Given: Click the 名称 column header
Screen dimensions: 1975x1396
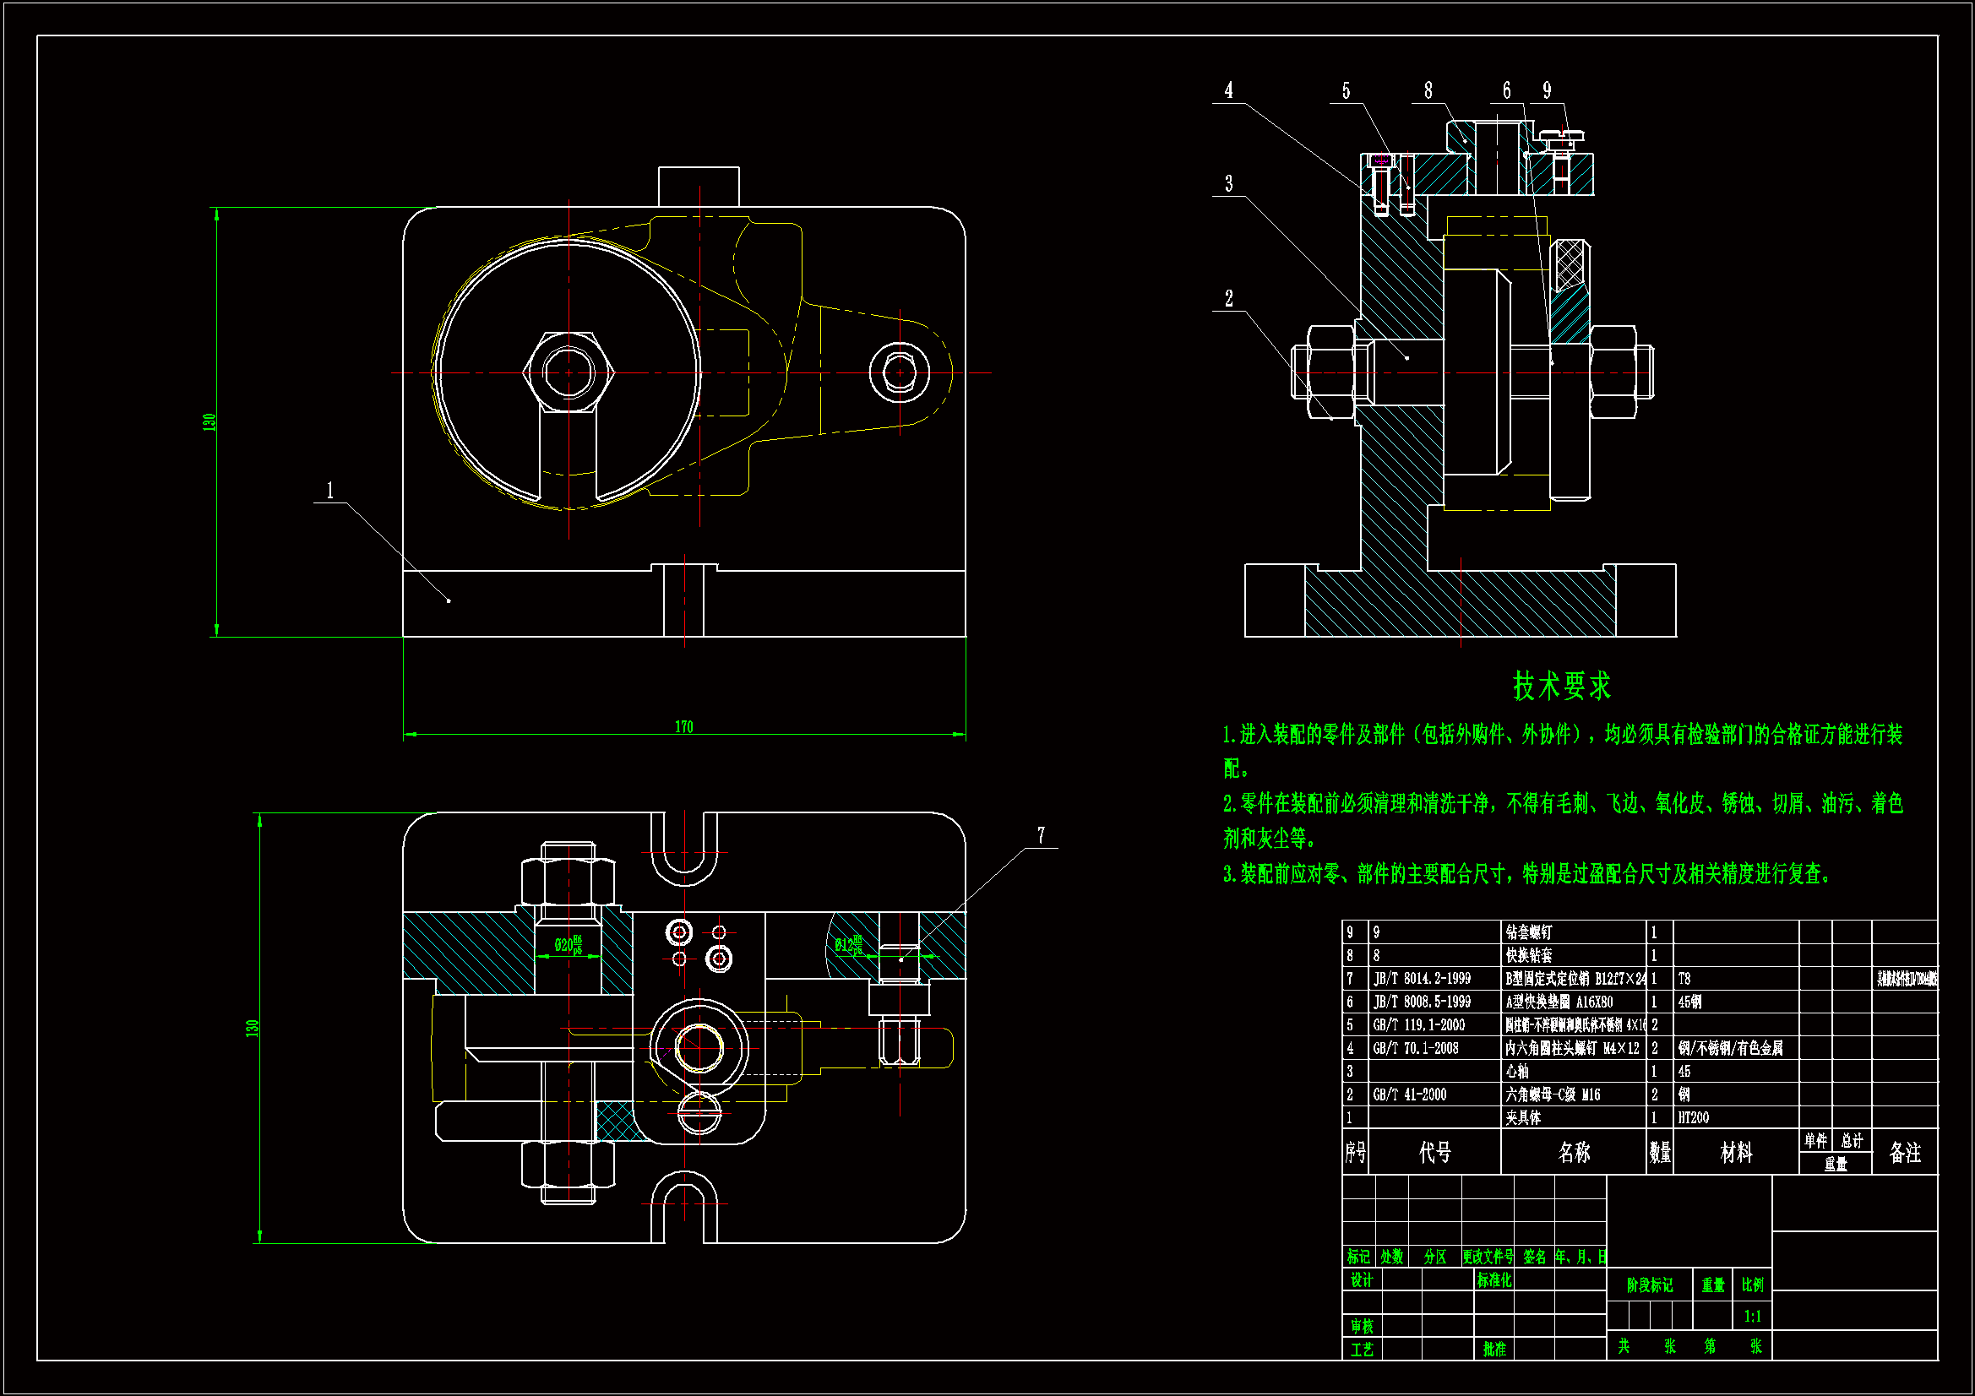Looking at the screenshot, I should pos(1573,1153).
